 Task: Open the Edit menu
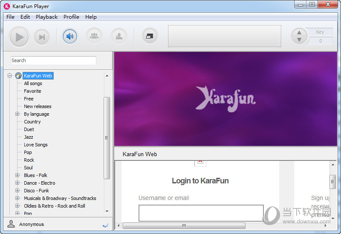click(x=25, y=17)
